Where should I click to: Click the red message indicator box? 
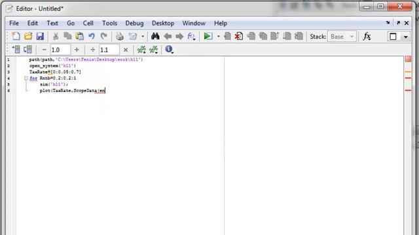coord(408,59)
